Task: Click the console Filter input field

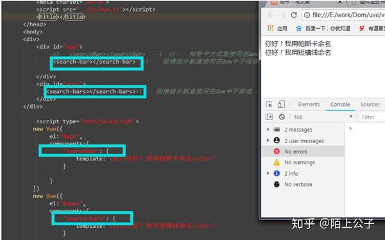Action: point(372,117)
